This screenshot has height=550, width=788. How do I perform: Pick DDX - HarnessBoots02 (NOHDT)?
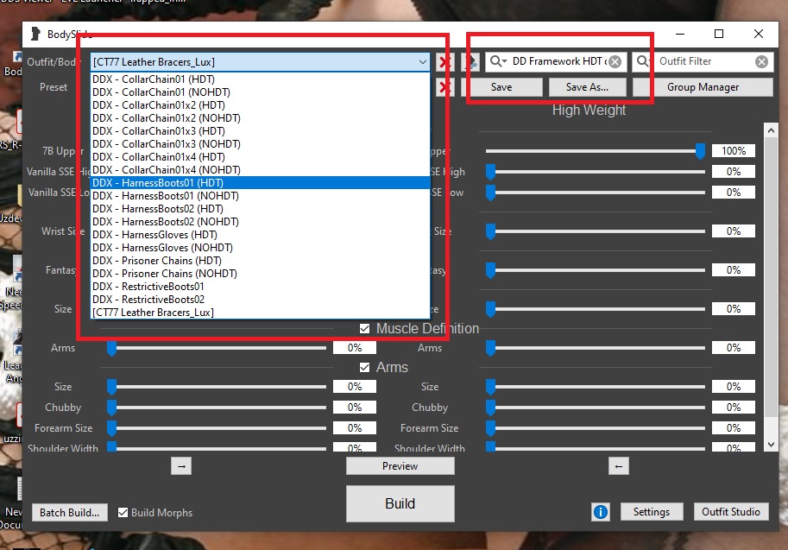click(261, 222)
